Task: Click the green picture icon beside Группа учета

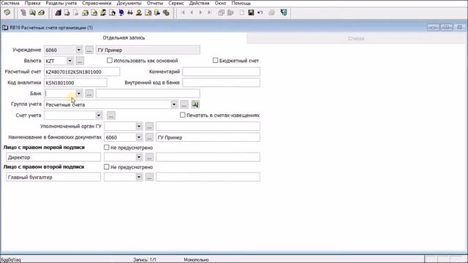Action: pos(195,104)
